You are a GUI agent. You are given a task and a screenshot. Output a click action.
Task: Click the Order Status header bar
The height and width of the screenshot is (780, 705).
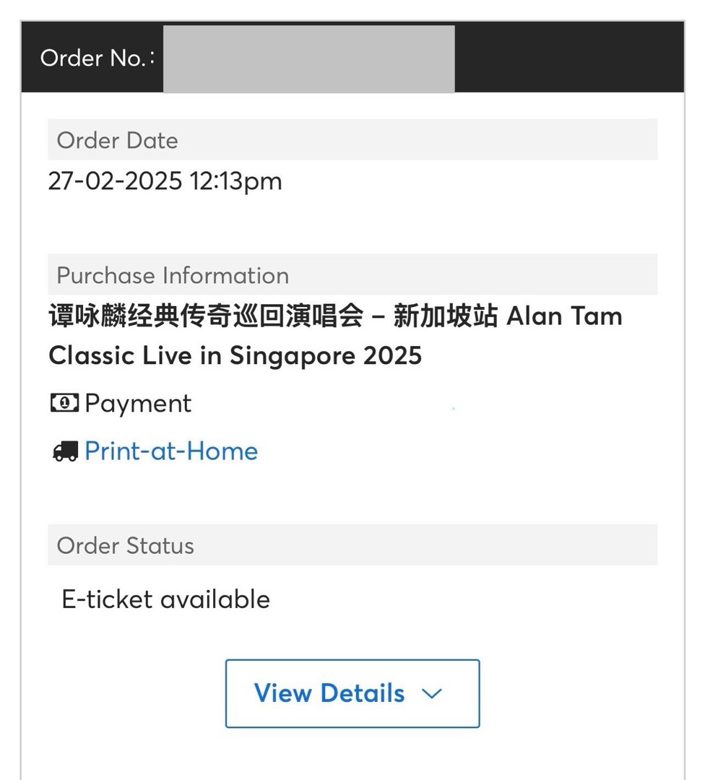pyautogui.click(x=124, y=546)
